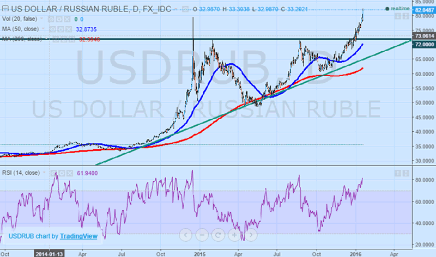Open settings gear for MA (200, close)
The width and height of the screenshot is (436, 257).
point(64,39)
